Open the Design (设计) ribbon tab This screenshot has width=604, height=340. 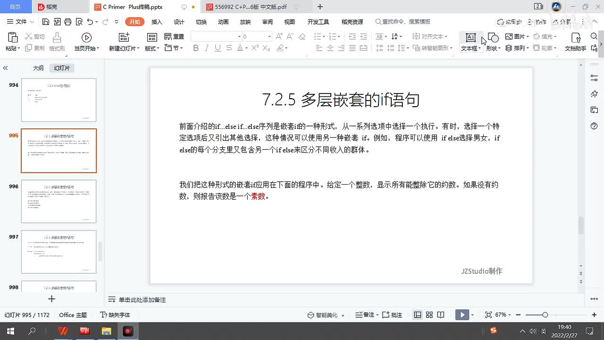tap(179, 22)
